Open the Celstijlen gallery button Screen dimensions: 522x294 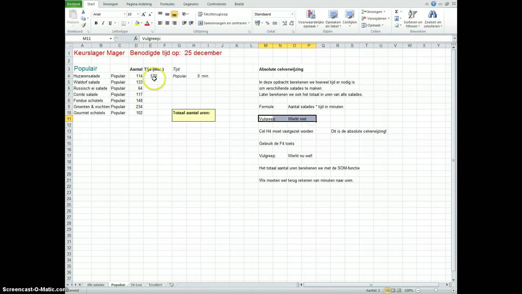[x=350, y=19]
